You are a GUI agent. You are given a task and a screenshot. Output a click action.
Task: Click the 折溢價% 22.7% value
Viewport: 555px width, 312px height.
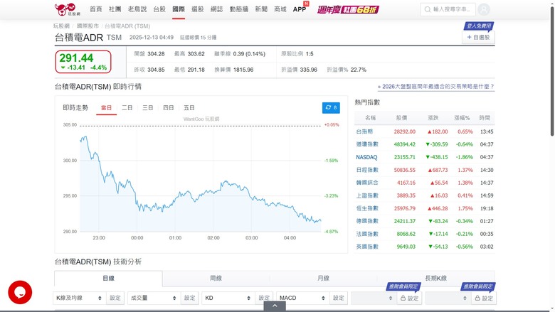pos(358,70)
